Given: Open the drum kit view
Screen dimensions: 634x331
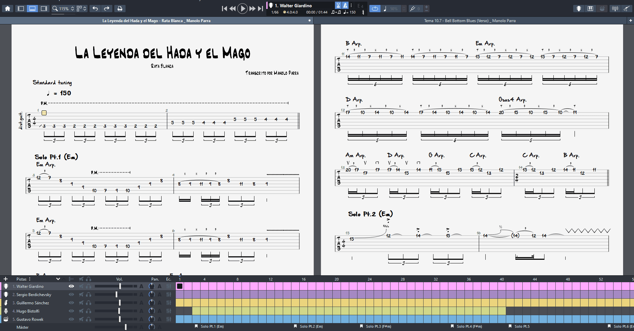Looking at the screenshot, I should point(602,9).
